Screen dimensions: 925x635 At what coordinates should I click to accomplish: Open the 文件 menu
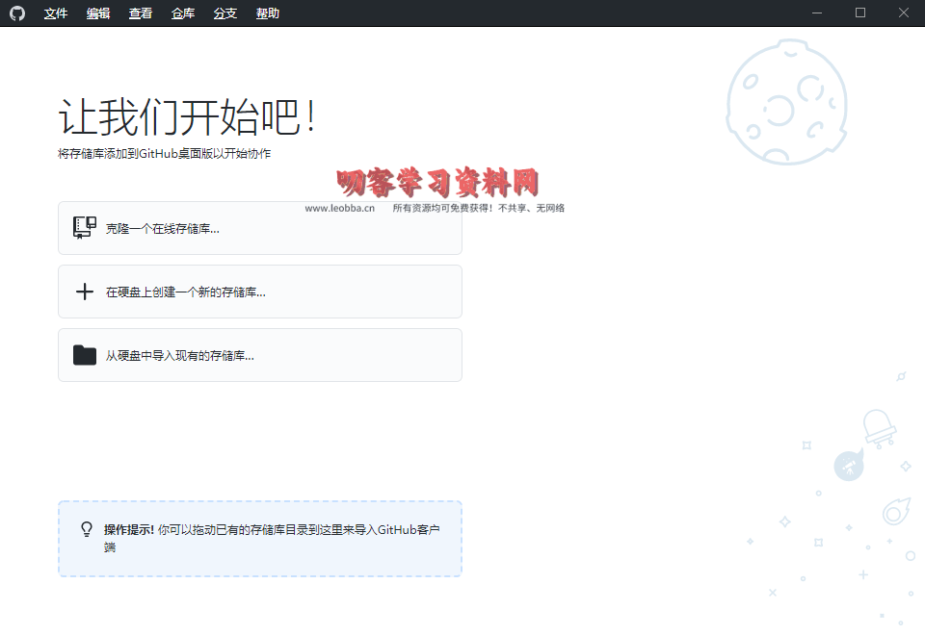tap(56, 13)
